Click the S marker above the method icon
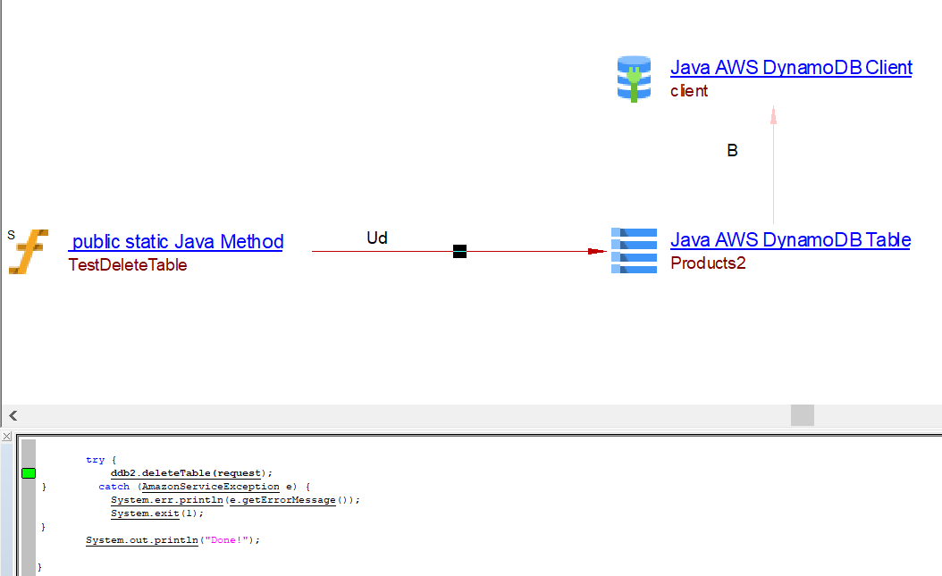This screenshot has height=576, width=942. coord(11,233)
